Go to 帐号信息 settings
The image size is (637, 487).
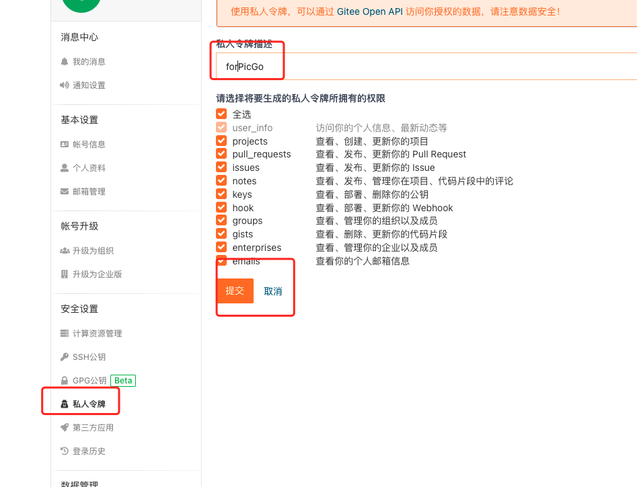click(x=89, y=144)
